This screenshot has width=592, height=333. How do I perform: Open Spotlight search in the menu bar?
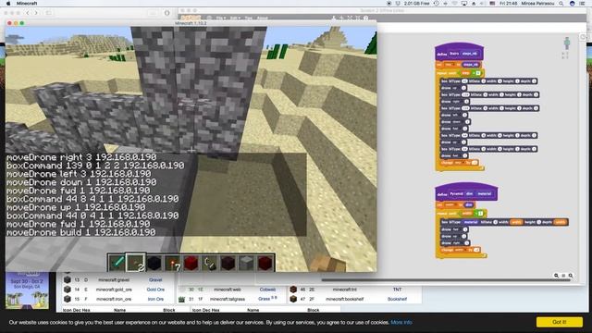pyautogui.click(x=561, y=4)
